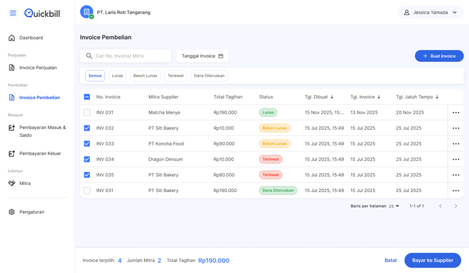Click the company building avatar icon
Screen dimensions: 469x273
pyautogui.click(x=87, y=12)
